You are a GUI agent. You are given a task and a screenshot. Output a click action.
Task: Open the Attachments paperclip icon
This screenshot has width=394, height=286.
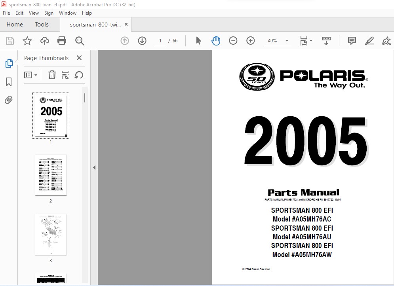pyautogui.click(x=9, y=100)
